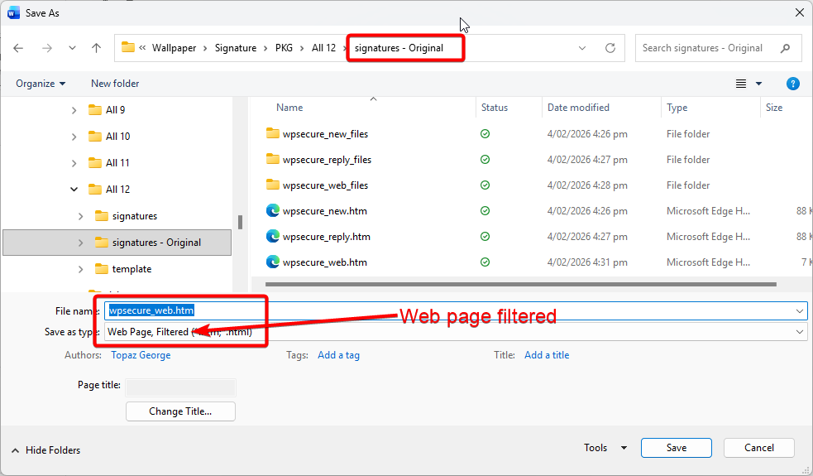
Task: Expand the All 9 tree folder
Action: coord(74,110)
